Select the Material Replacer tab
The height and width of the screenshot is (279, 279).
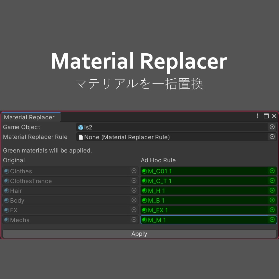click(x=29, y=117)
